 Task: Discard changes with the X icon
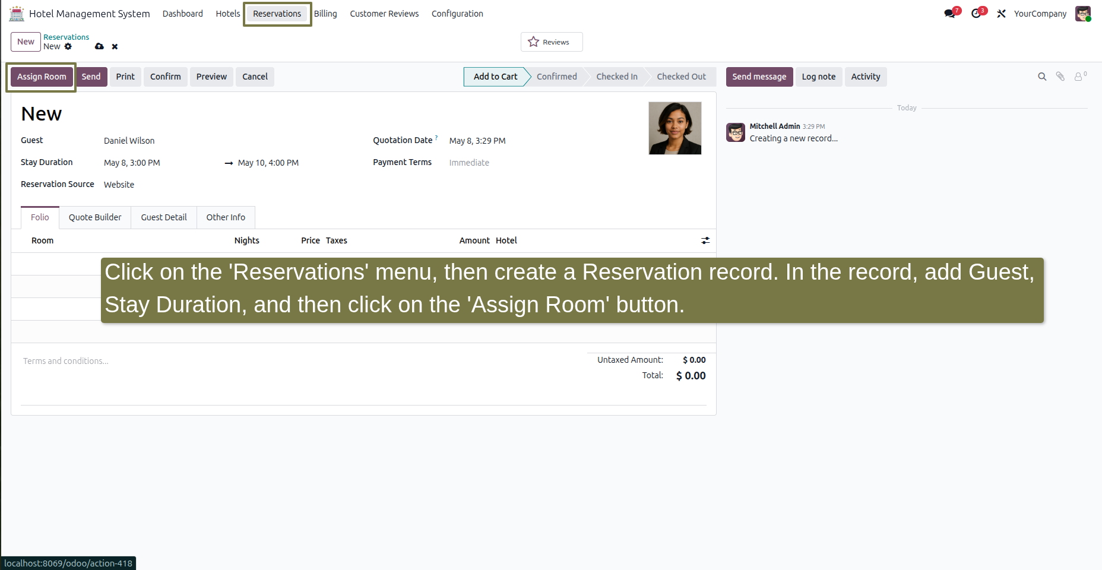(115, 46)
